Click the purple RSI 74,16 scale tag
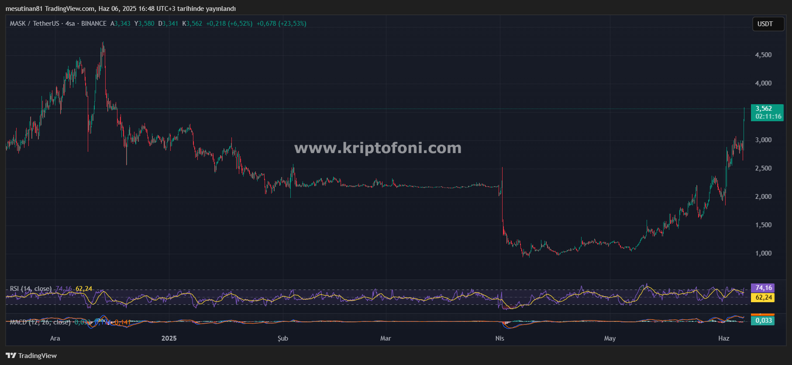Image resolution: width=792 pixels, height=365 pixels. pos(763,288)
